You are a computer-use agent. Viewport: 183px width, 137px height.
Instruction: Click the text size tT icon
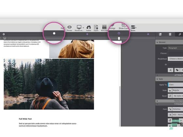point(170,120)
